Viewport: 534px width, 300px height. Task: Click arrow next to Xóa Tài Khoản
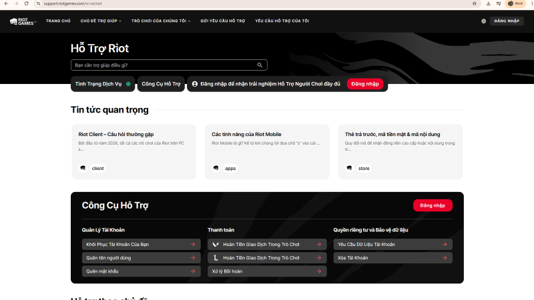(445, 258)
